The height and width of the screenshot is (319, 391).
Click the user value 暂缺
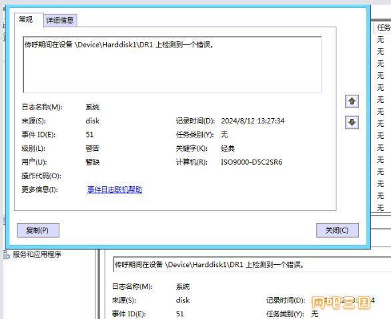(93, 162)
